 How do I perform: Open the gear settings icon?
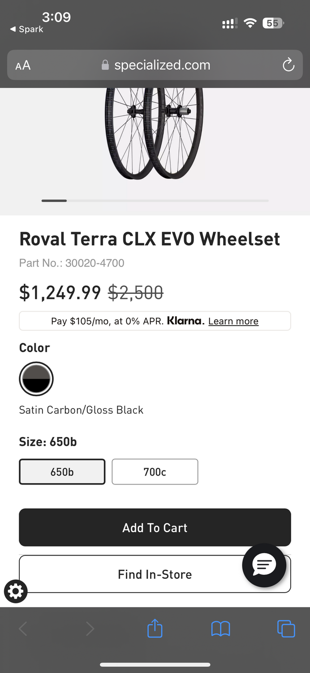[x=16, y=591]
